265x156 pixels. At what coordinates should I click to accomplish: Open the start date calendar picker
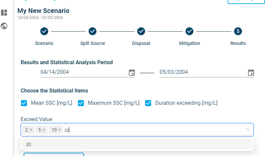coord(132,73)
